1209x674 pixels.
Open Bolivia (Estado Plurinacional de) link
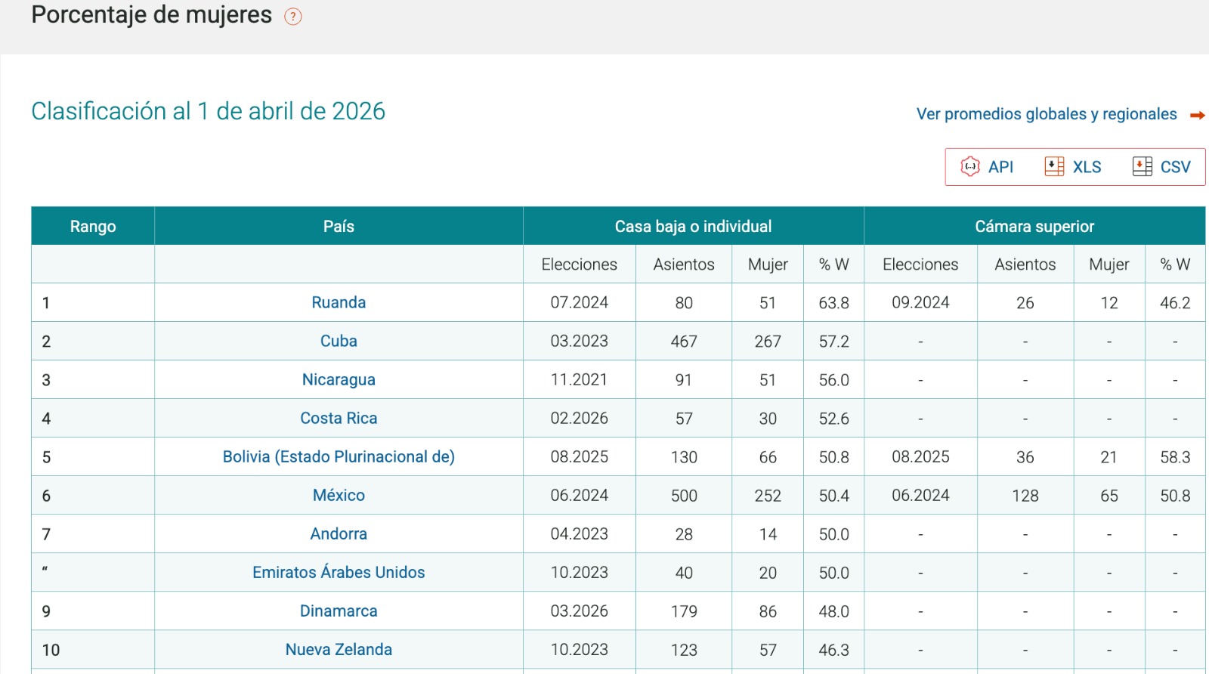(339, 456)
